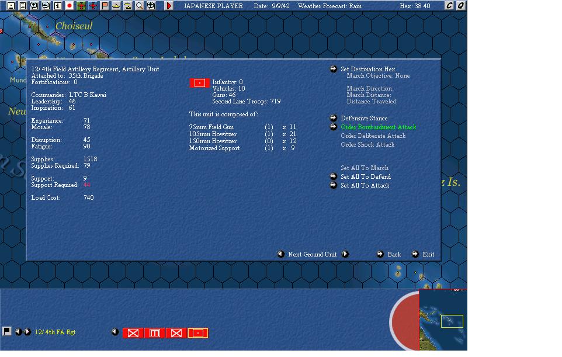This screenshot has height=357, width=562.
Task: Select the red plane icon on blue background
Action: [93, 6]
